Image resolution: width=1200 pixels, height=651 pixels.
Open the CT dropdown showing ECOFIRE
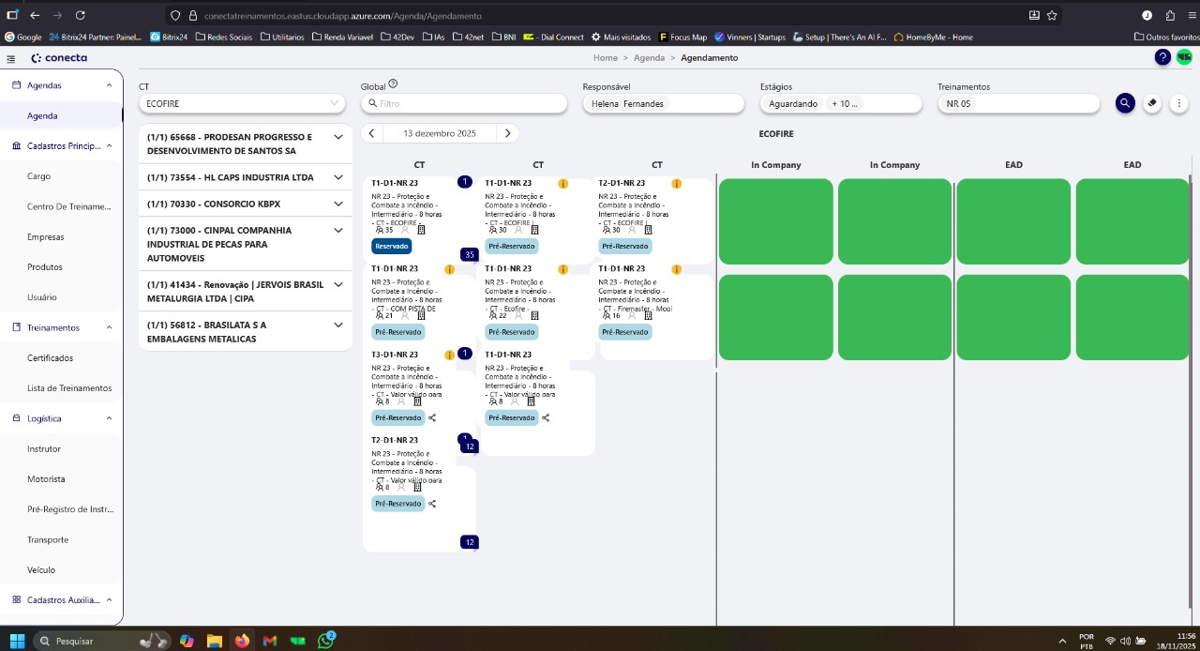point(244,103)
